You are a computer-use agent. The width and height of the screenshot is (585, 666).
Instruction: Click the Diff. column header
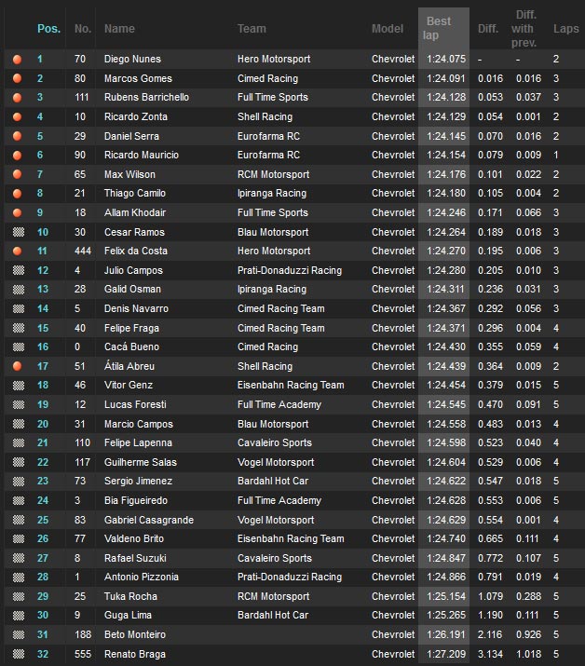(488, 29)
